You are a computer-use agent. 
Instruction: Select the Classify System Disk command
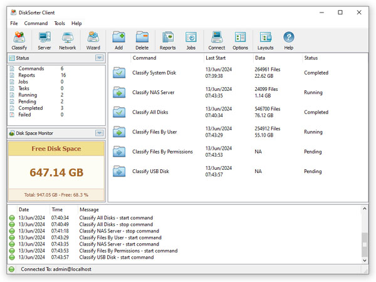(x=154, y=73)
